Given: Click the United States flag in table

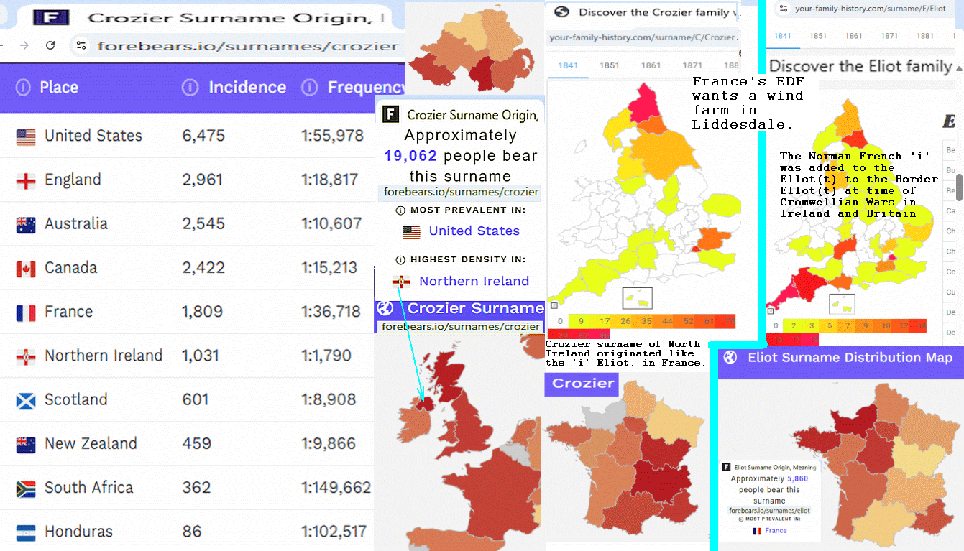Looking at the screenshot, I should (x=26, y=136).
